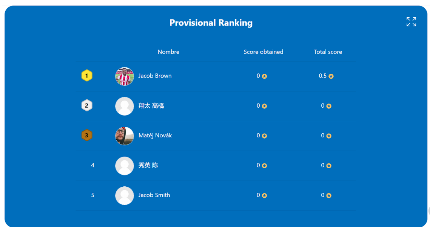Click the Score obtained column header
Viewport: 430px width, 230px height.
pyautogui.click(x=263, y=52)
